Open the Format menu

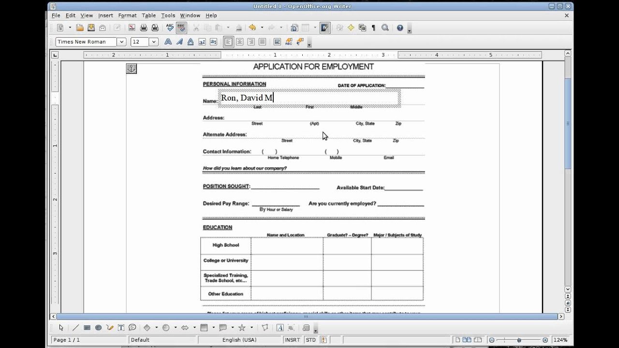127,15
